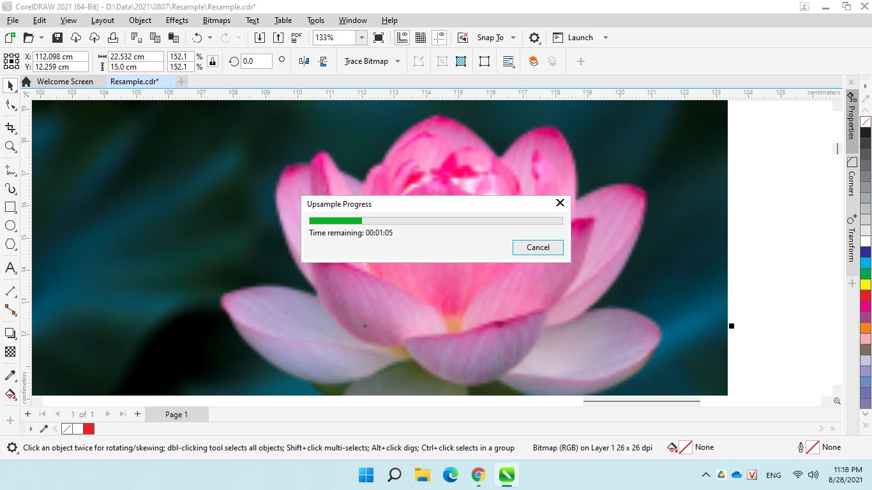
Task: Pick the yellow swatch in color palette
Action: coord(866,284)
